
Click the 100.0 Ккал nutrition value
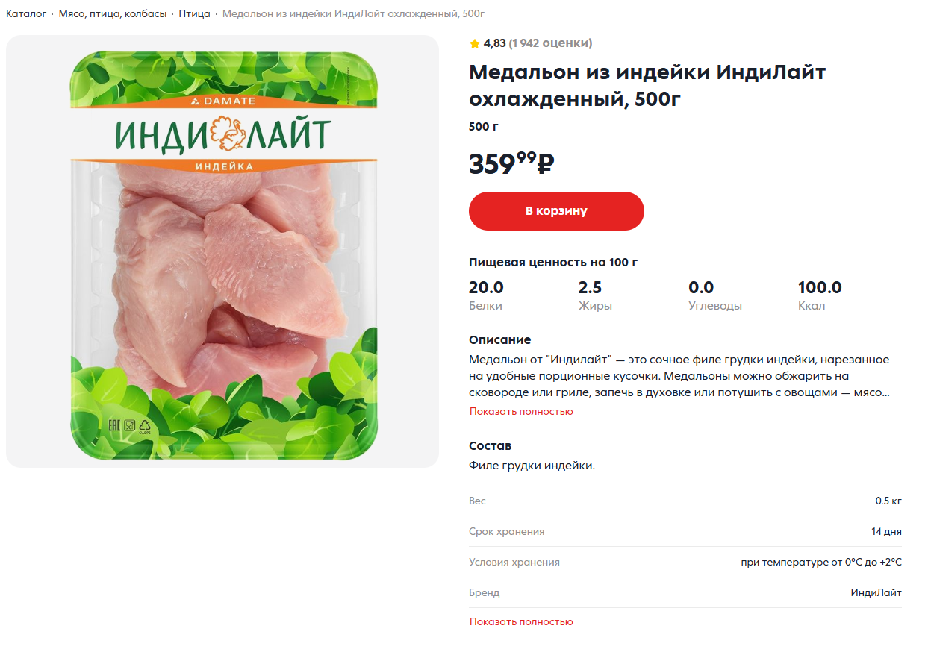(x=819, y=288)
